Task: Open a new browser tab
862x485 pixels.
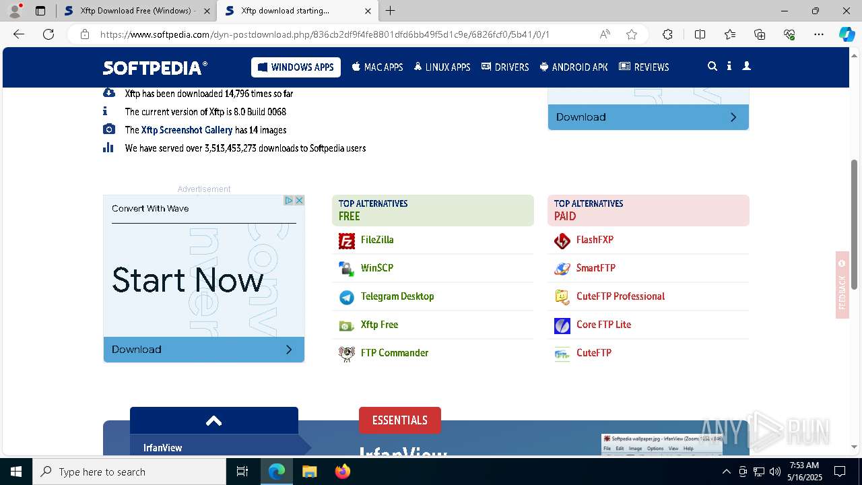Action: tap(391, 11)
